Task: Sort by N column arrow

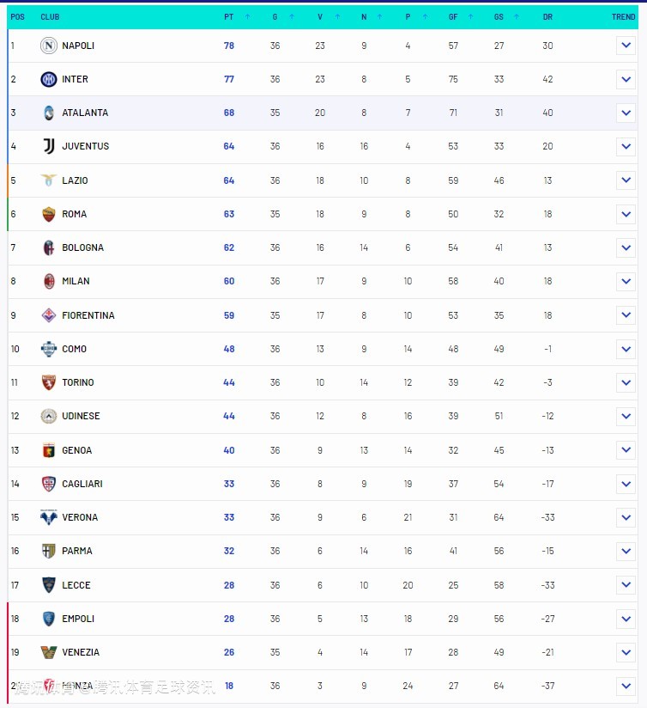Action: pos(379,16)
